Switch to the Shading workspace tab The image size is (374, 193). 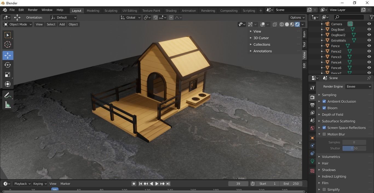tap(171, 10)
